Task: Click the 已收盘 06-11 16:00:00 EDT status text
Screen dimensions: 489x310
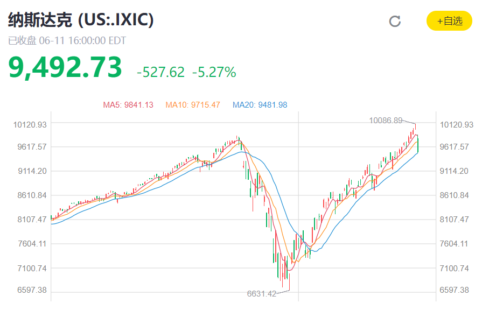Action: [67, 40]
